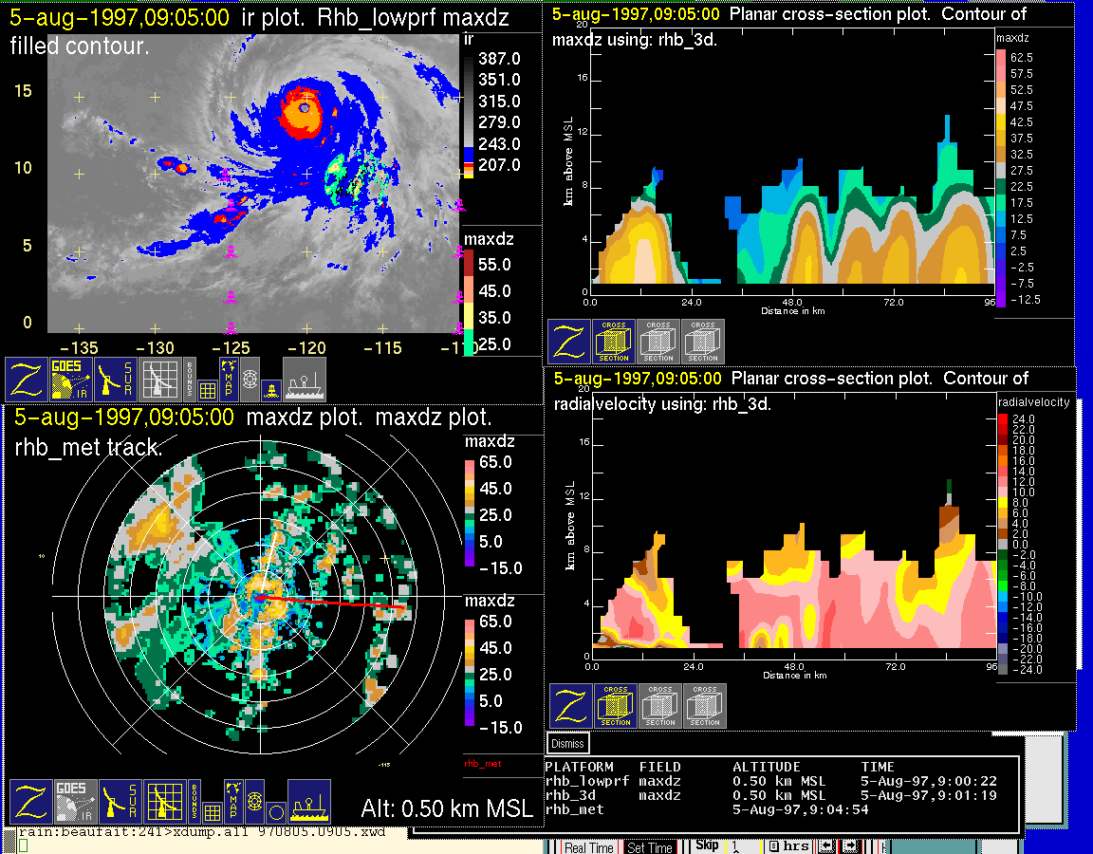The image size is (1093, 854).
Task: Click the SUR radar icon below the IR plot
Action: tap(116, 380)
